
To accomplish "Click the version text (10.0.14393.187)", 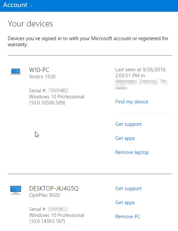I will pyautogui.click(x=47, y=221).
